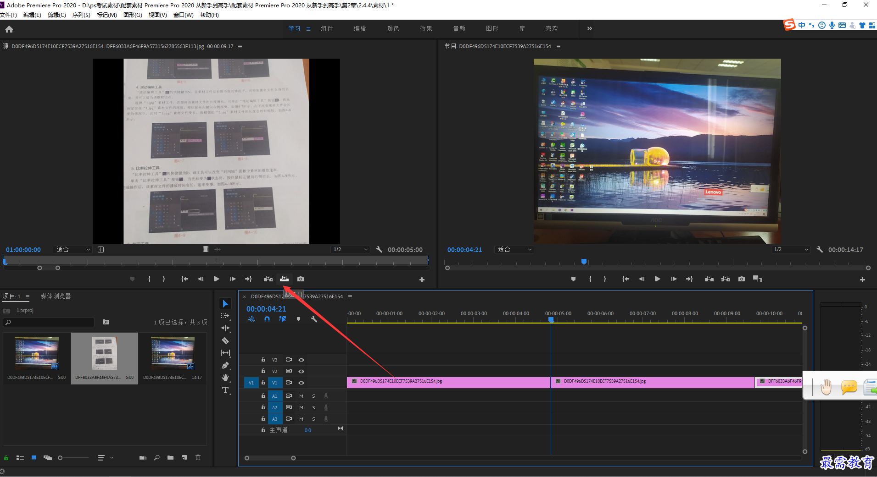Select the DFF6033A6F46F9A573 jpg thumbnail
Image resolution: width=877 pixels, height=477 pixels.
point(105,353)
